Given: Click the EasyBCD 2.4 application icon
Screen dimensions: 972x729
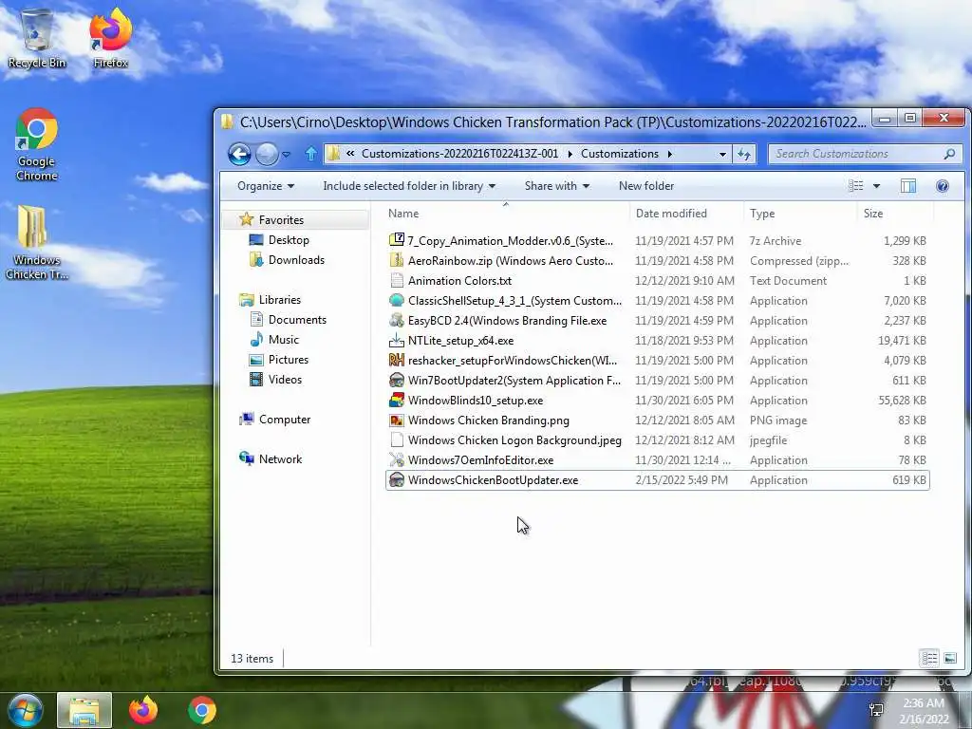Looking at the screenshot, I should tap(396, 321).
